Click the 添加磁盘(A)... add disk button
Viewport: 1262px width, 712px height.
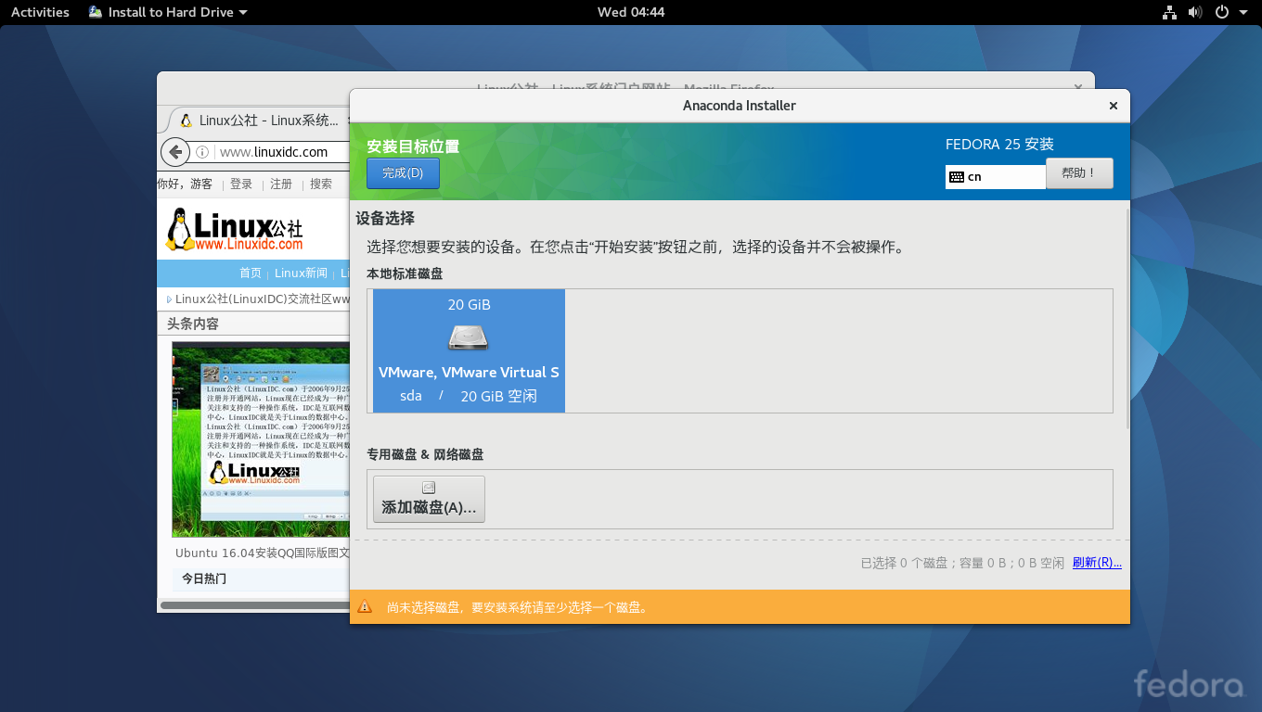coord(429,499)
